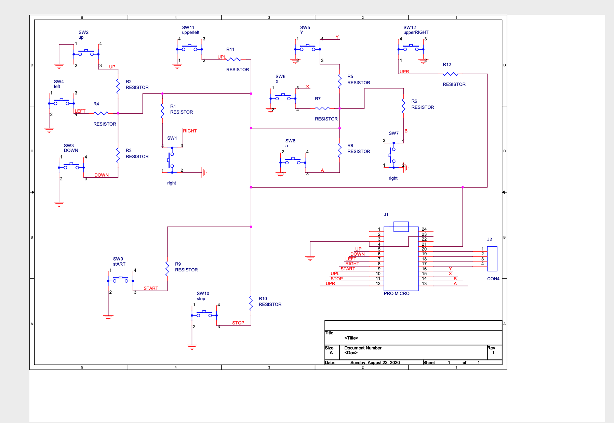Select the vertical SW1 right switch symbol
The height and width of the screenshot is (423, 614).
coord(171,160)
